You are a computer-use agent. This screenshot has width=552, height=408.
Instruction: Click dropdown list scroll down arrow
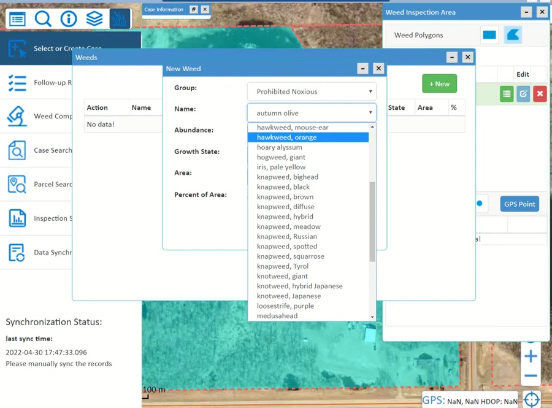(x=372, y=317)
